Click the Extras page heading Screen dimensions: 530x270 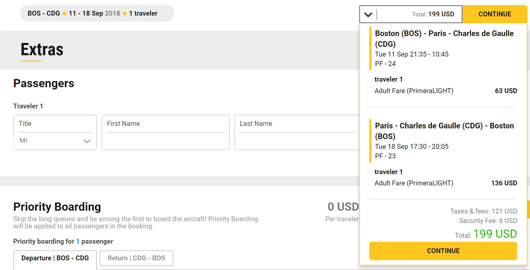tap(42, 50)
